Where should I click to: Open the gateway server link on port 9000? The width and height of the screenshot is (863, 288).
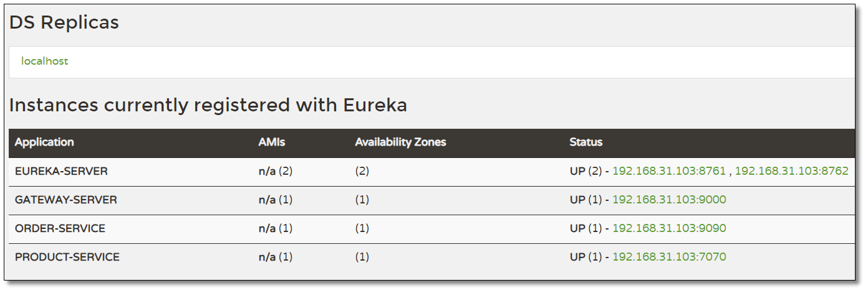[x=668, y=200]
